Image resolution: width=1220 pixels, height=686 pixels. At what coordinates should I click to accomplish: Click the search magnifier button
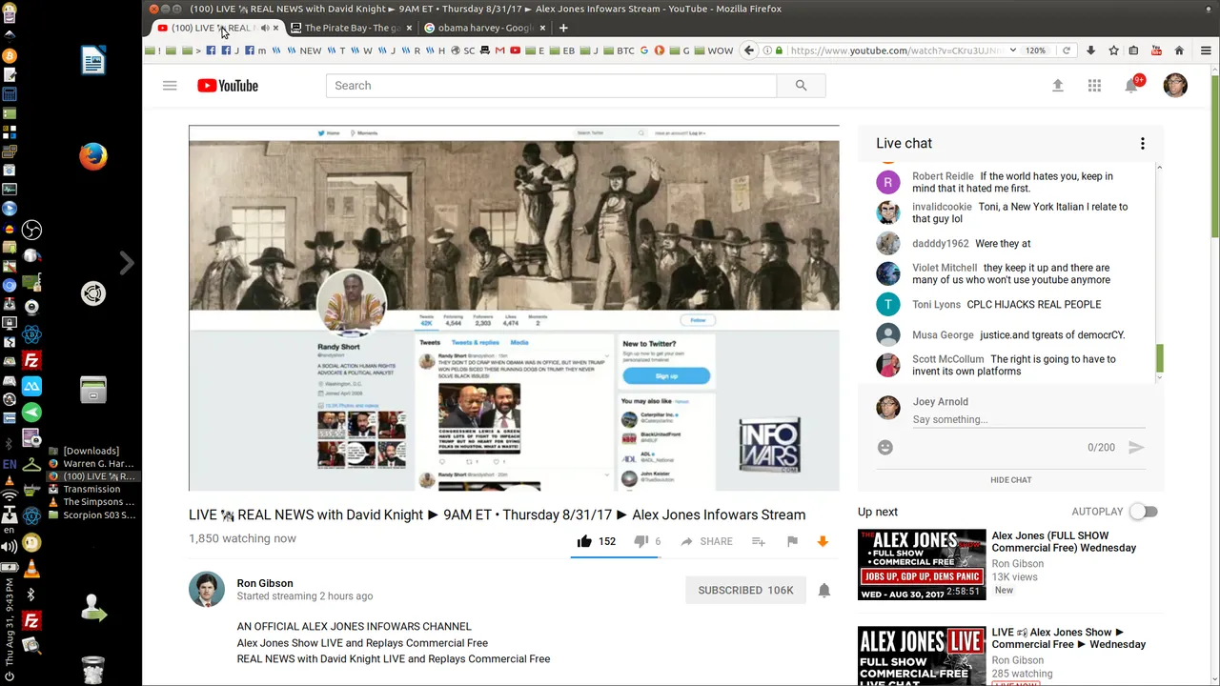pos(801,86)
